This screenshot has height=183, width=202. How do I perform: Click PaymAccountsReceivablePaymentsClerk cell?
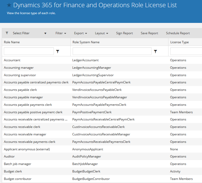tap(101, 142)
